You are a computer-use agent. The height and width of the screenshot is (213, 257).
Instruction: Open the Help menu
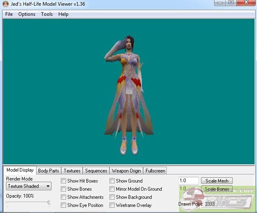[63, 14]
